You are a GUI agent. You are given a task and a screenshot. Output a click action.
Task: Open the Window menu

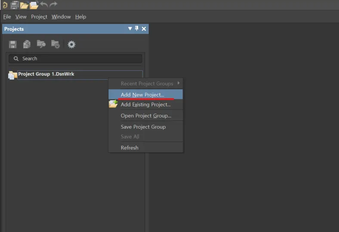pos(61,17)
